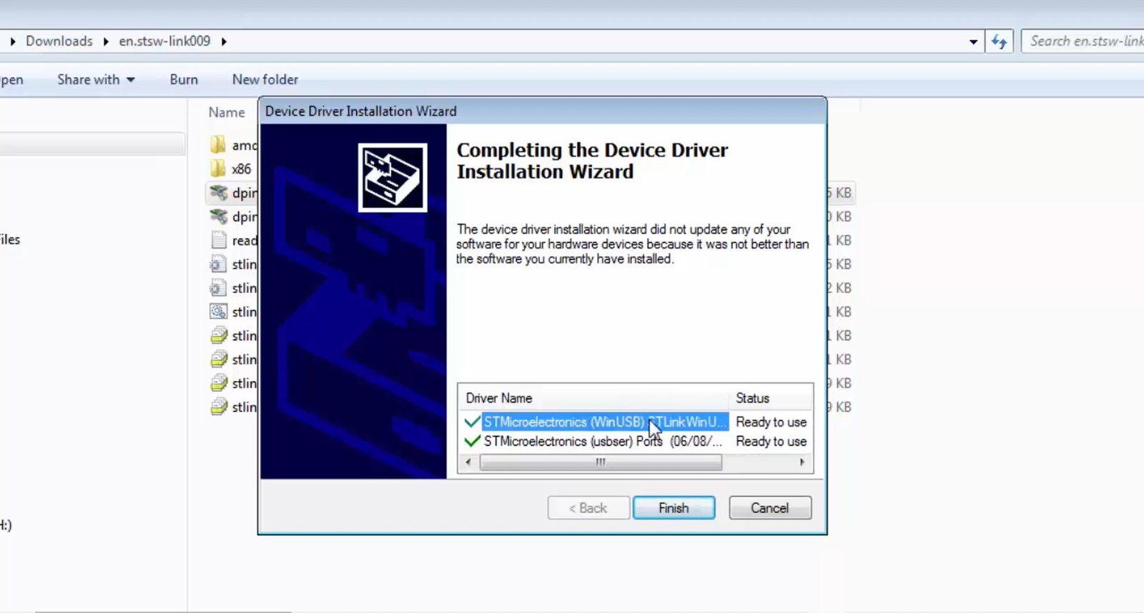This screenshot has height=613, width=1144.
Task: Select the fourth stlink file icon in the list
Action: pos(219,336)
